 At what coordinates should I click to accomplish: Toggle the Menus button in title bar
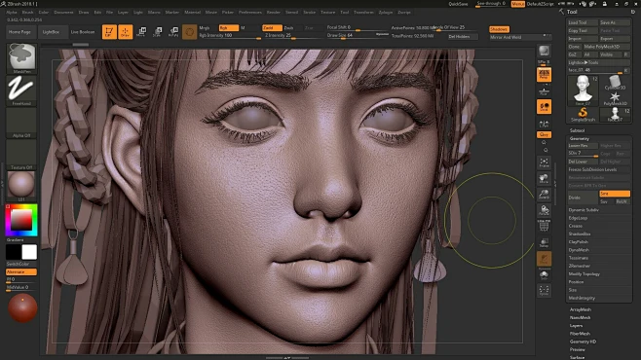[517, 4]
